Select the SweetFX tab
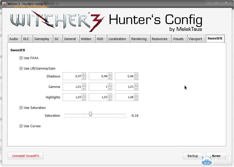Image resolution: width=234 pixels, height=167 pixels. (215, 38)
